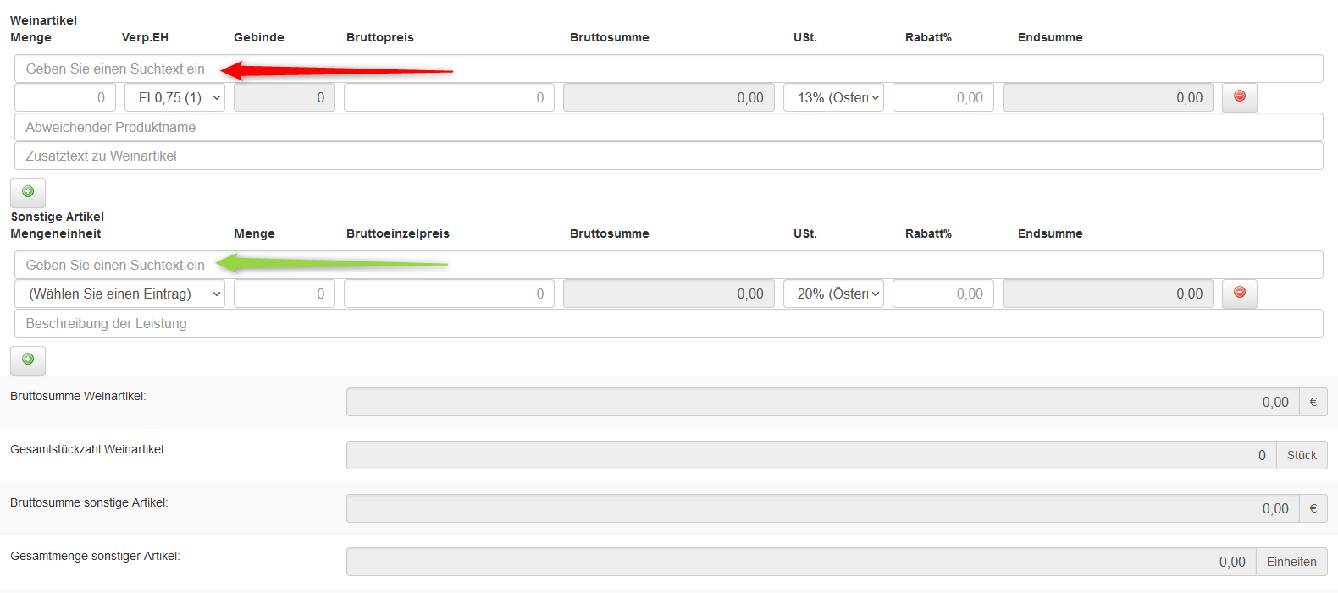Add a new Sonstige Artikel row with green plus
1338x593 pixels.
[x=28, y=360]
